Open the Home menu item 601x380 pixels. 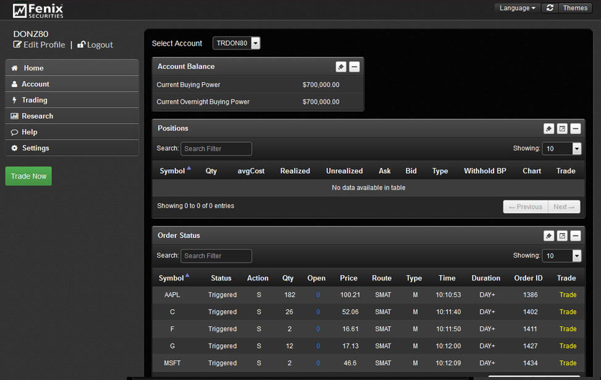pyautogui.click(x=72, y=68)
